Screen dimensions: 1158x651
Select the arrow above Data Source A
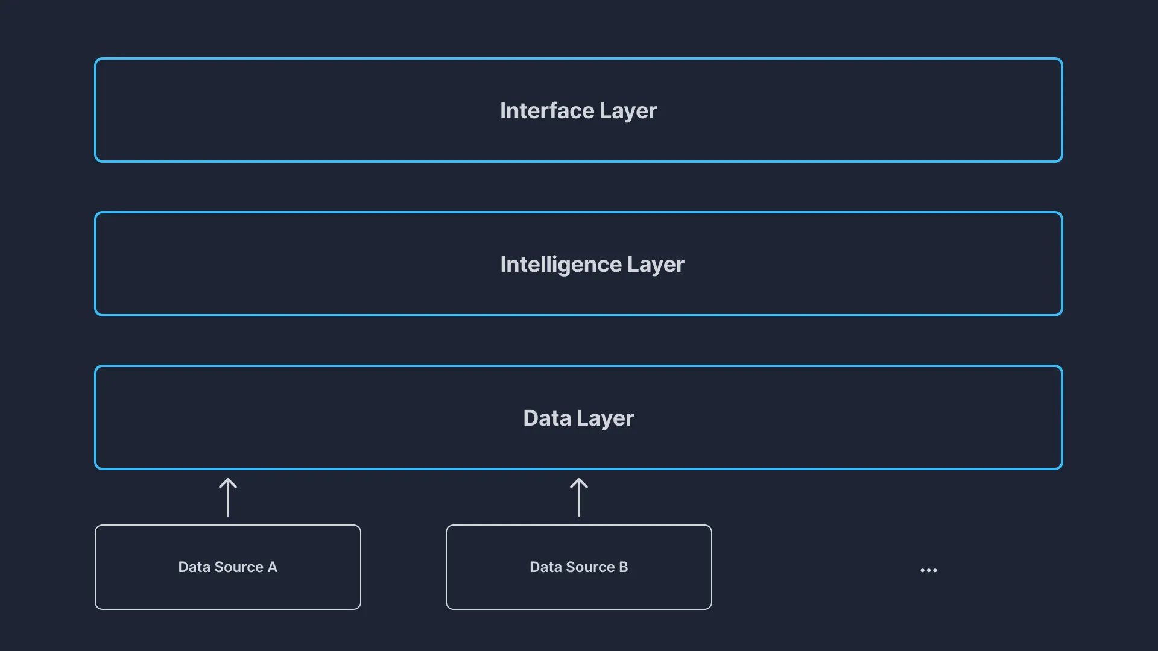(227, 496)
